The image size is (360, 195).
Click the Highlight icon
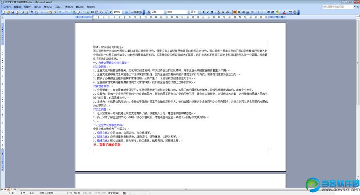click(278, 12)
